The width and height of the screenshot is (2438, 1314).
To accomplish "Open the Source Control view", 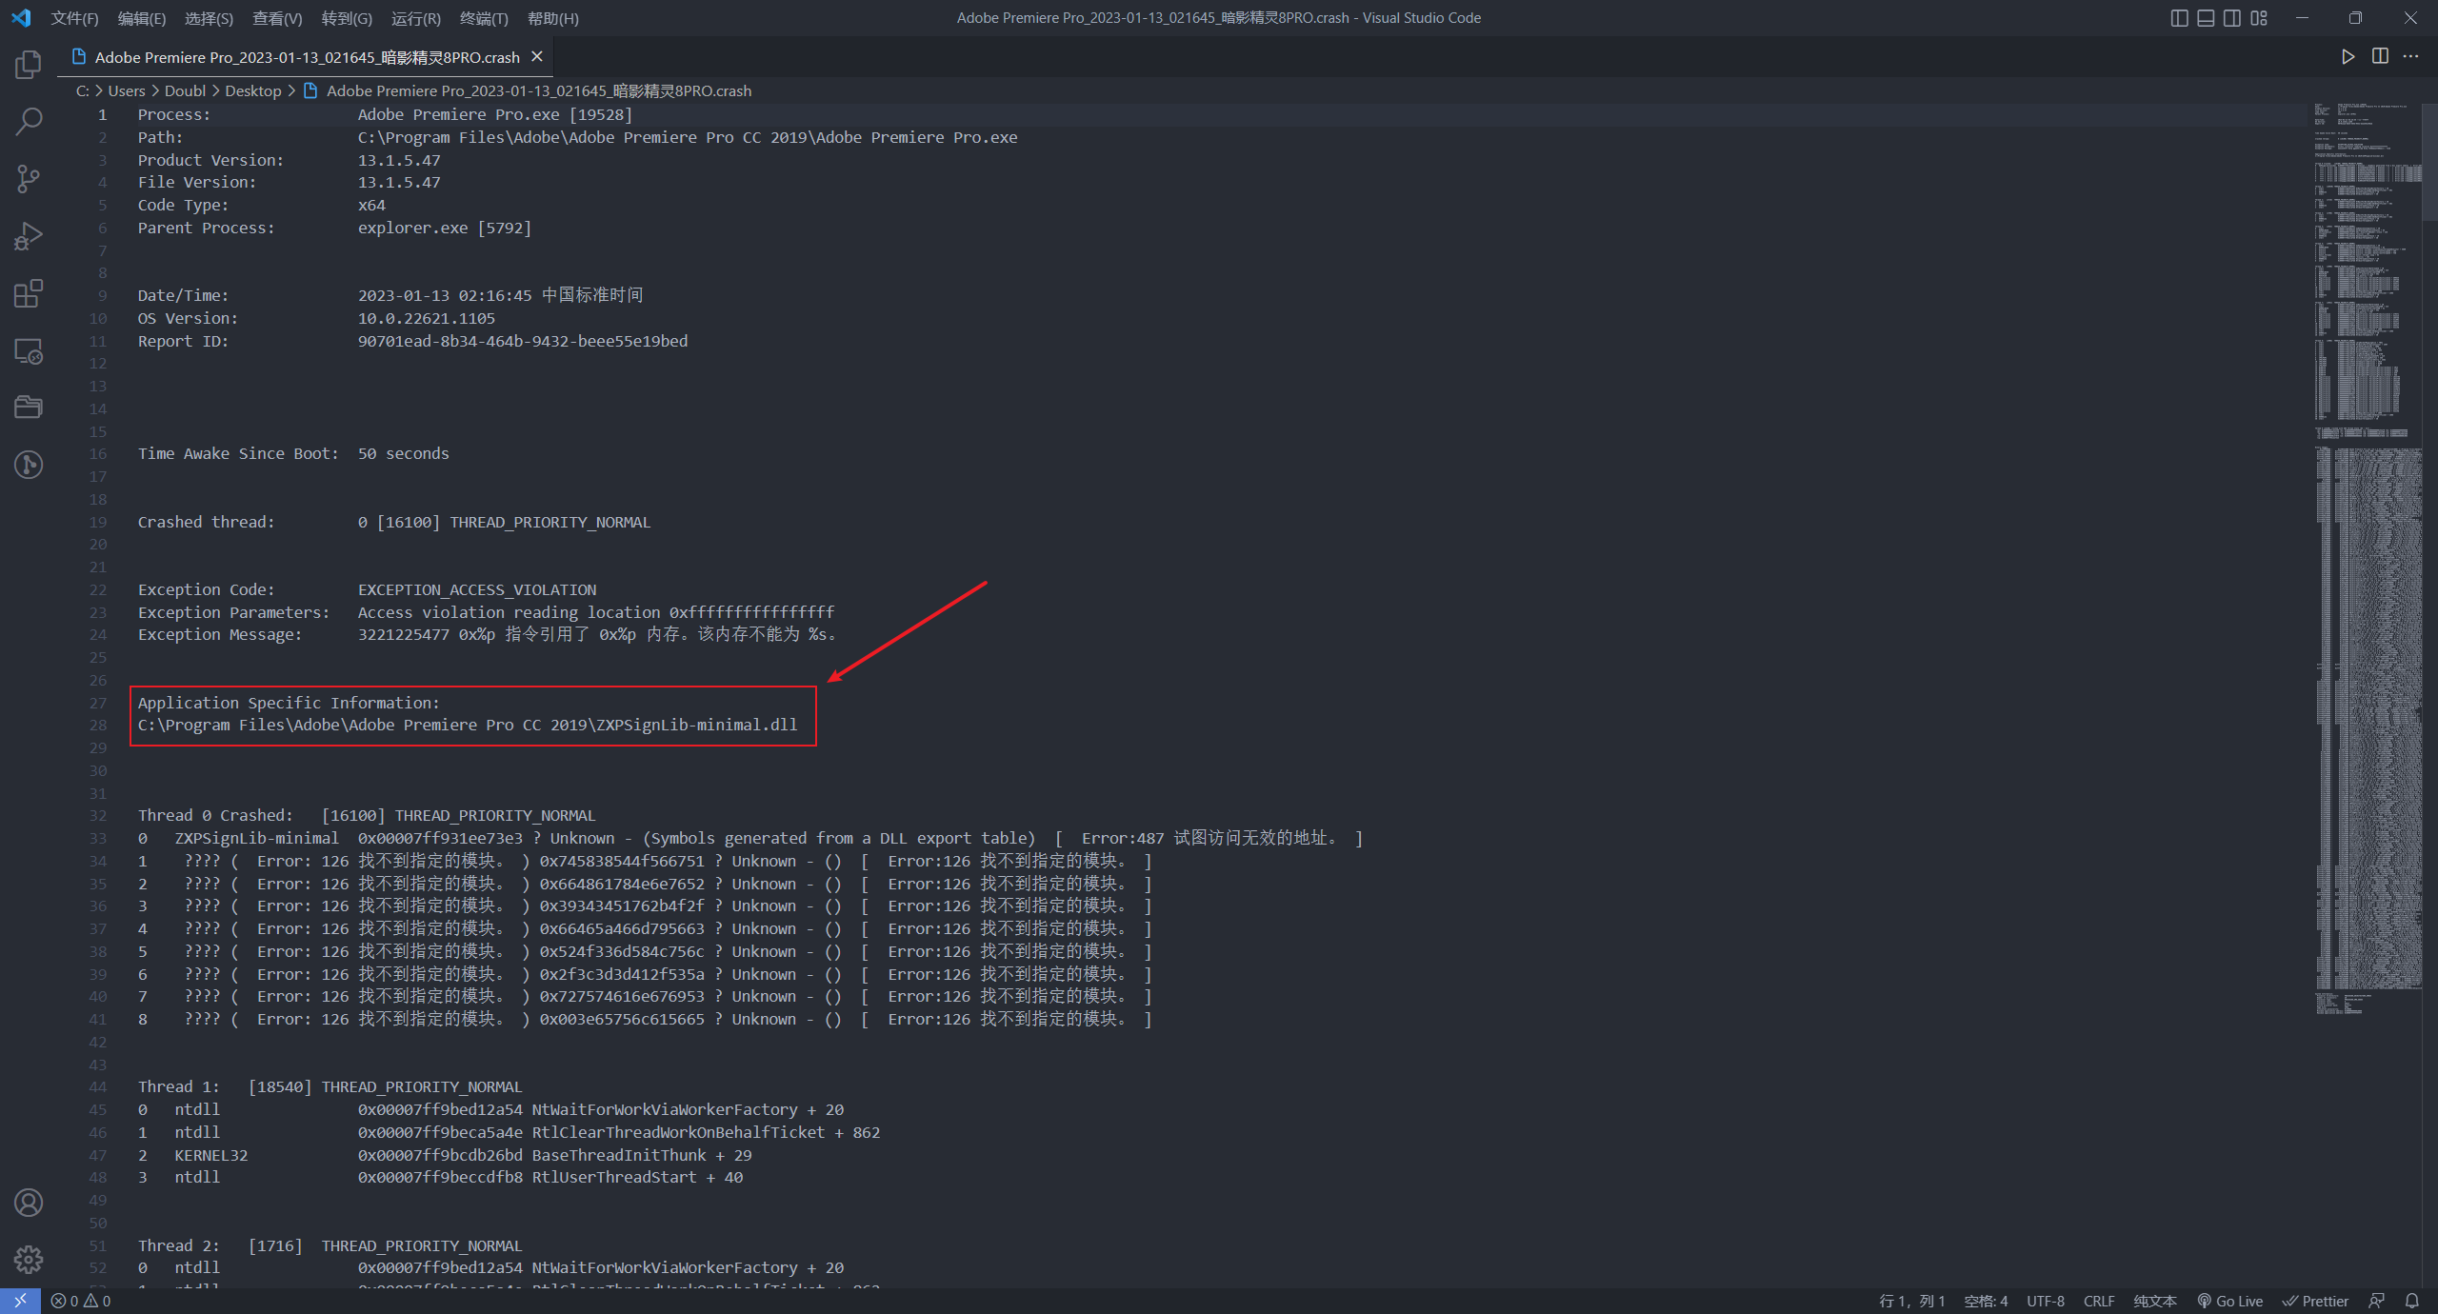I will tap(29, 179).
